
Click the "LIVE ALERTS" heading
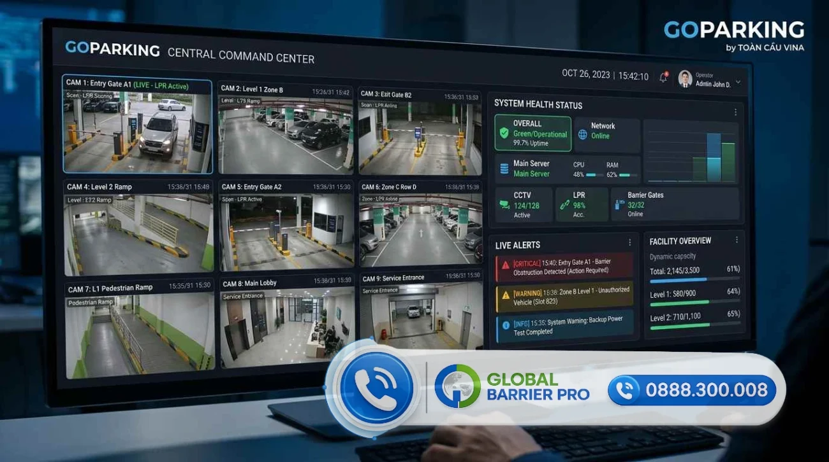(518, 245)
